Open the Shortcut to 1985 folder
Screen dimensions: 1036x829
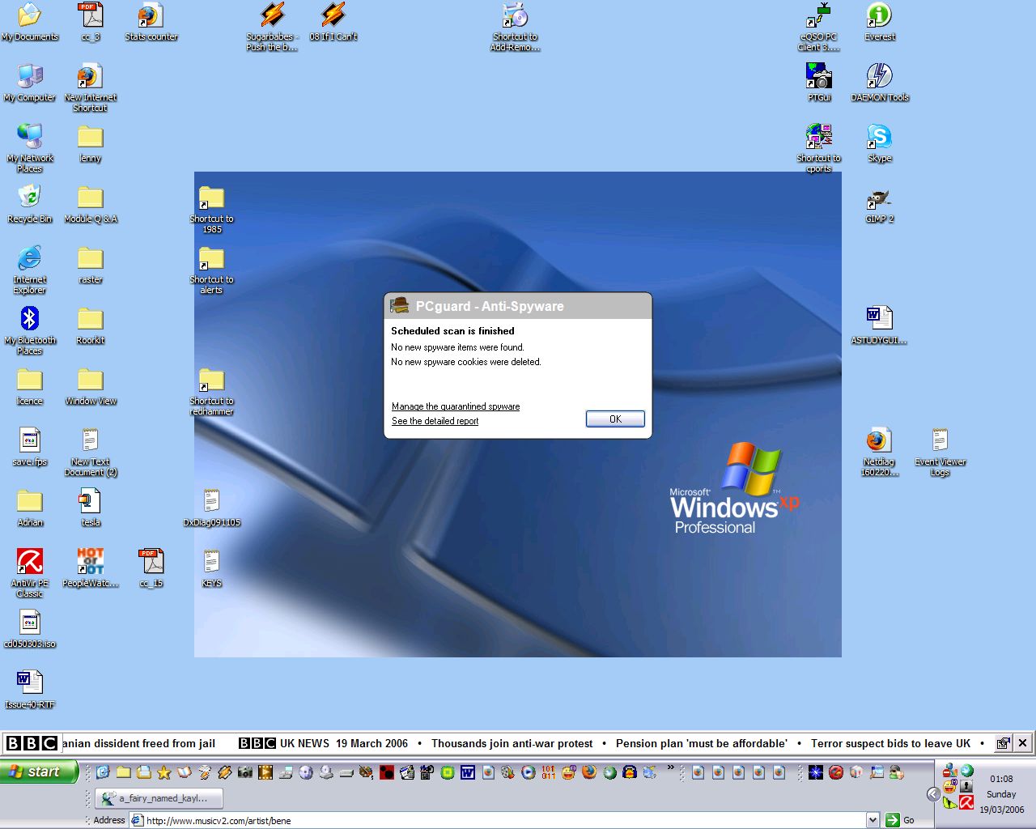point(211,210)
